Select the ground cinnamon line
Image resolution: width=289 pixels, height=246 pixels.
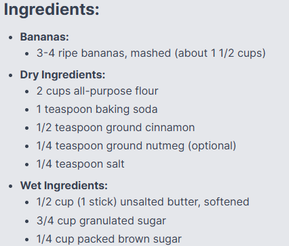115,128
